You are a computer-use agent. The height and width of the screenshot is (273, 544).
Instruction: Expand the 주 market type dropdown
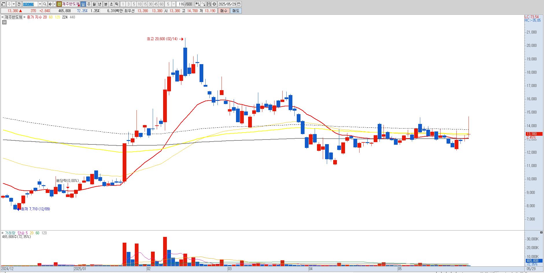[x=14, y=4]
